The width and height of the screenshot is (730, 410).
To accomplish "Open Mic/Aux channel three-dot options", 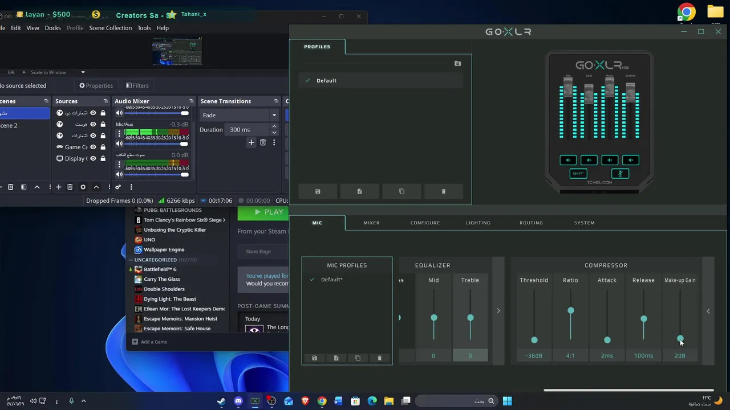I will click(x=119, y=134).
